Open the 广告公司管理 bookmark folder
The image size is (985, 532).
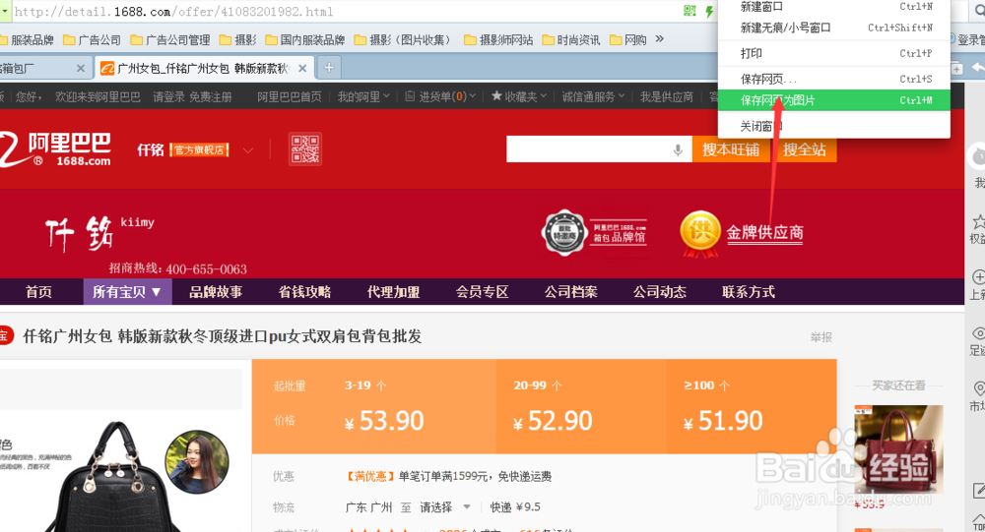170,40
